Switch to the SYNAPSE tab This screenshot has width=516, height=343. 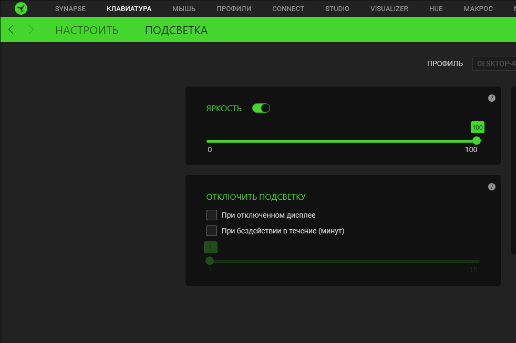click(70, 9)
